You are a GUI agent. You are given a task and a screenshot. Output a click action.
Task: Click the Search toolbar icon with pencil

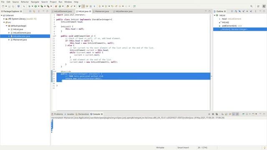click(x=71, y=6)
